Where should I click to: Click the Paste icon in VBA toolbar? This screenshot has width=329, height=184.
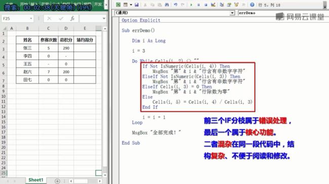pos(159,5)
